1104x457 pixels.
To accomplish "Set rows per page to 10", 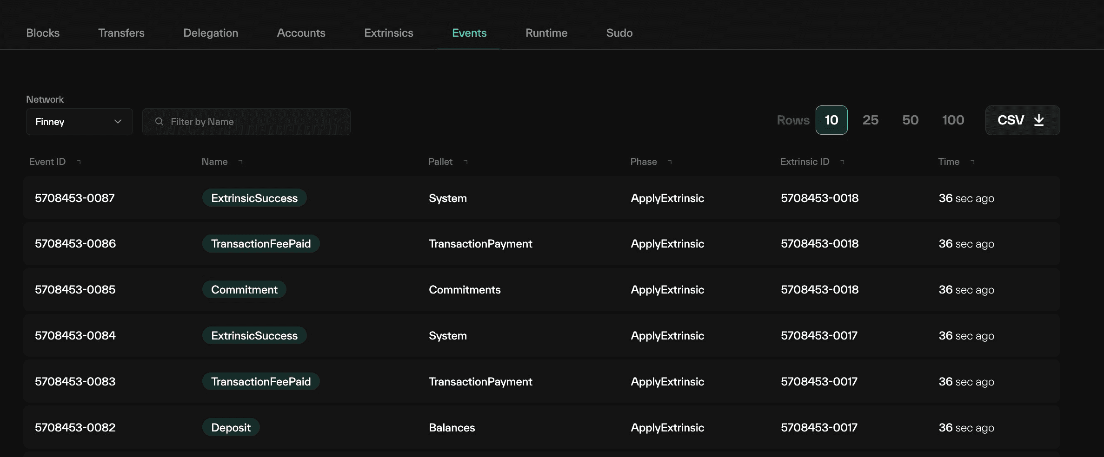I will tap(831, 120).
